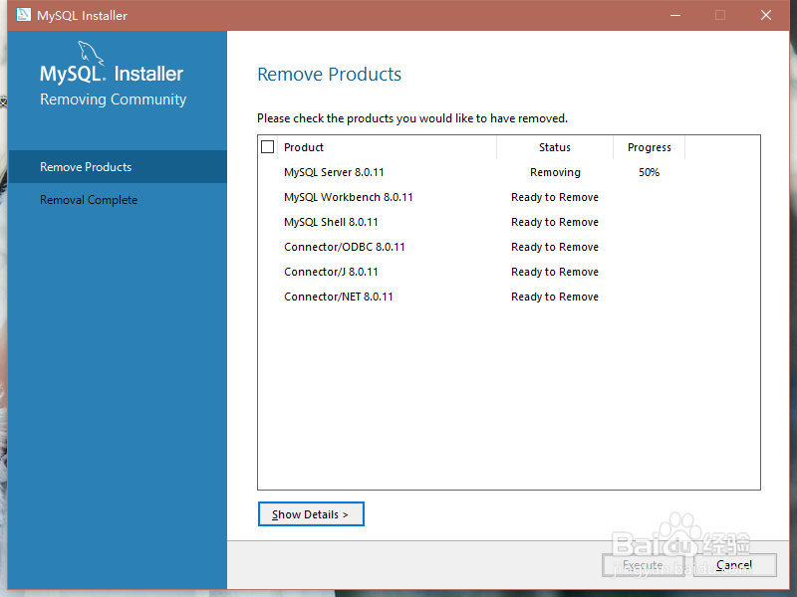Screen dimensions: 797x597
Task: Toggle the select-all products checkbox
Action: click(x=267, y=146)
